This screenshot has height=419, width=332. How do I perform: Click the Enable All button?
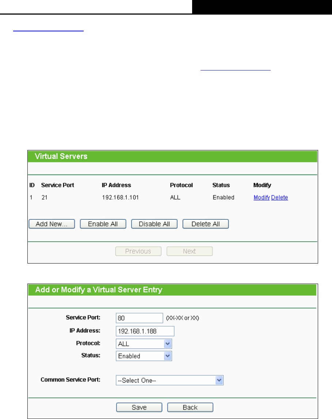click(103, 224)
